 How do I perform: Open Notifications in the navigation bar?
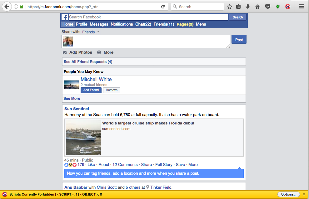point(122,24)
